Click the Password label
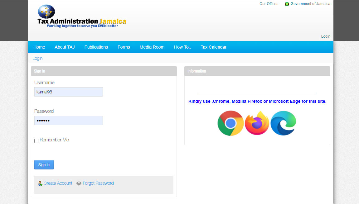The width and height of the screenshot is (359, 204). click(x=44, y=111)
